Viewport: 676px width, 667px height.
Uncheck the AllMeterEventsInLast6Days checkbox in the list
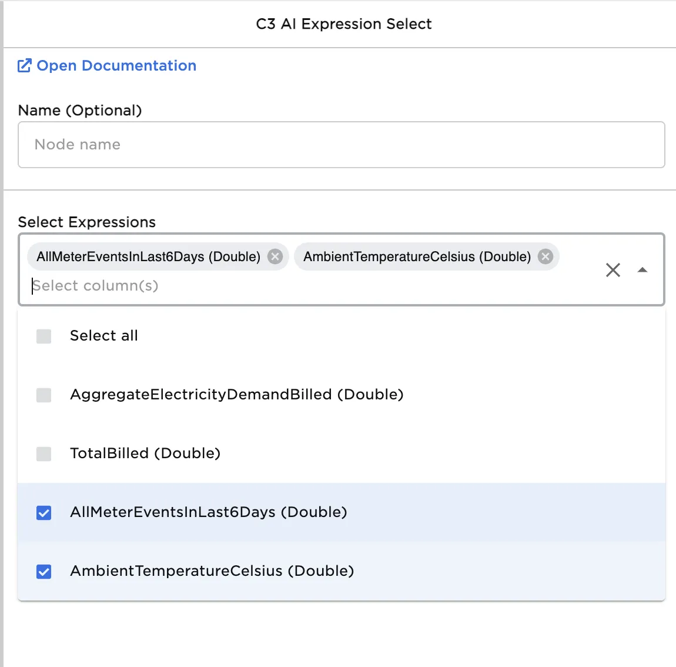pyautogui.click(x=44, y=513)
